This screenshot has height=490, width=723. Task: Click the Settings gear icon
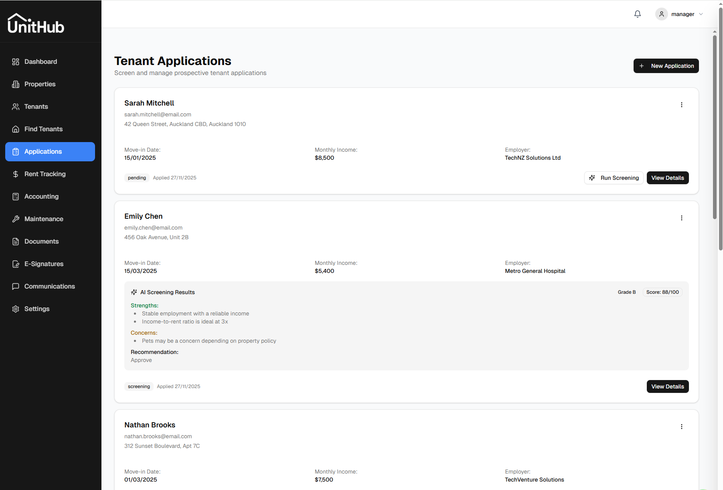16,309
